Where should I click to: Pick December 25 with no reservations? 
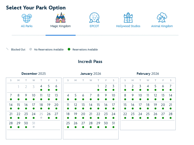point(41,114)
